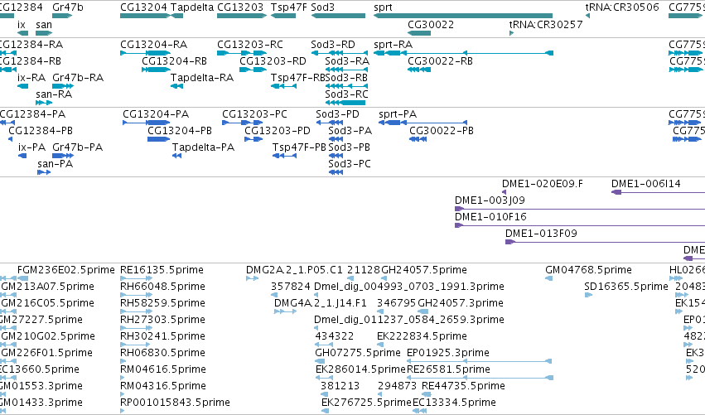This screenshot has height=415, width=705.
Task: Select the Sod3-RA transcript label
Action: [x=347, y=61]
